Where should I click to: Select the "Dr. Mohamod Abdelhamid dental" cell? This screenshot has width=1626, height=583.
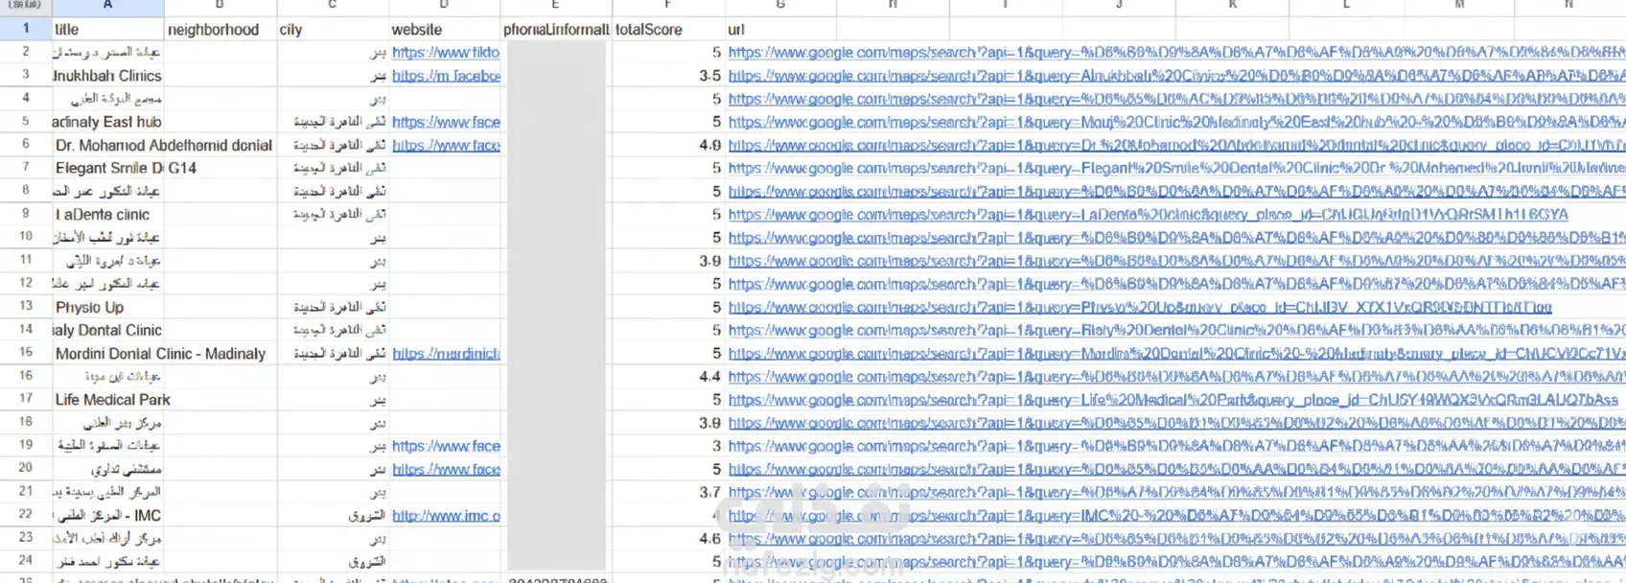click(x=164, y=145)
